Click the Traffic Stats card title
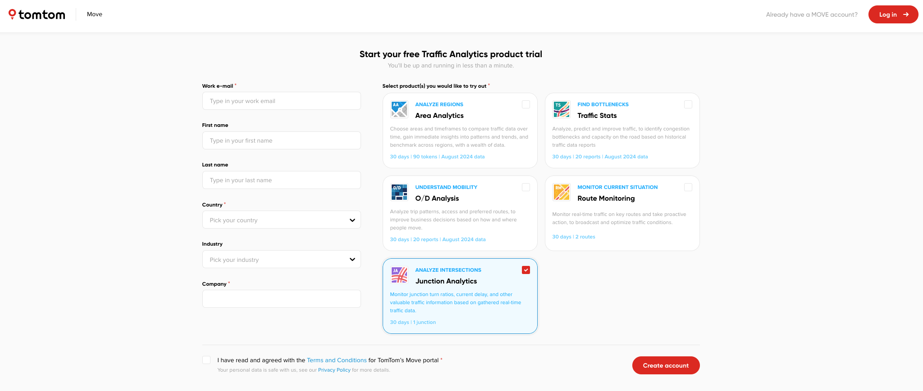This screenshot has height=391, width=923. 597,116
